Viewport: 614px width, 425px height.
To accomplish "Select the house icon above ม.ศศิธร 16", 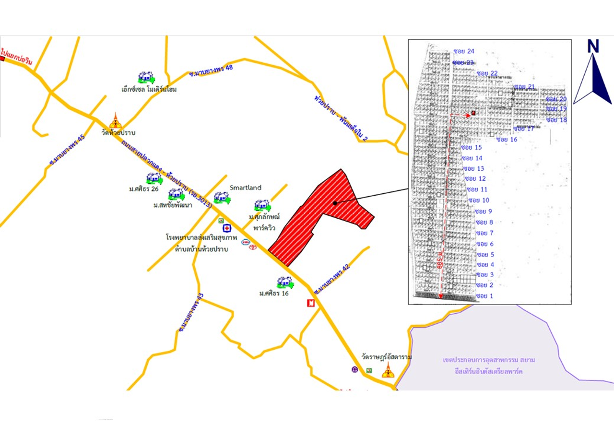I will tap(284, 282).
